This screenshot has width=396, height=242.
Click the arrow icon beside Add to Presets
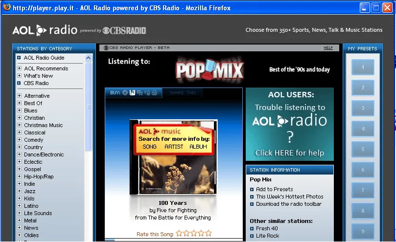pyautogui.click(x=252, y=190)
